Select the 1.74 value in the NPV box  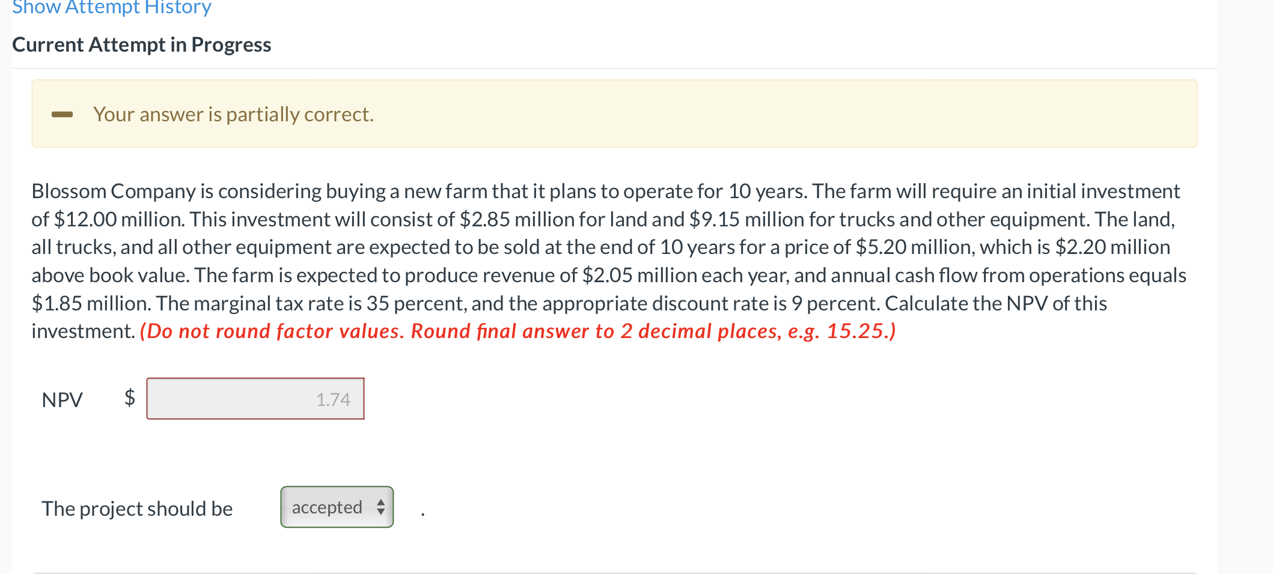(334, 398)
